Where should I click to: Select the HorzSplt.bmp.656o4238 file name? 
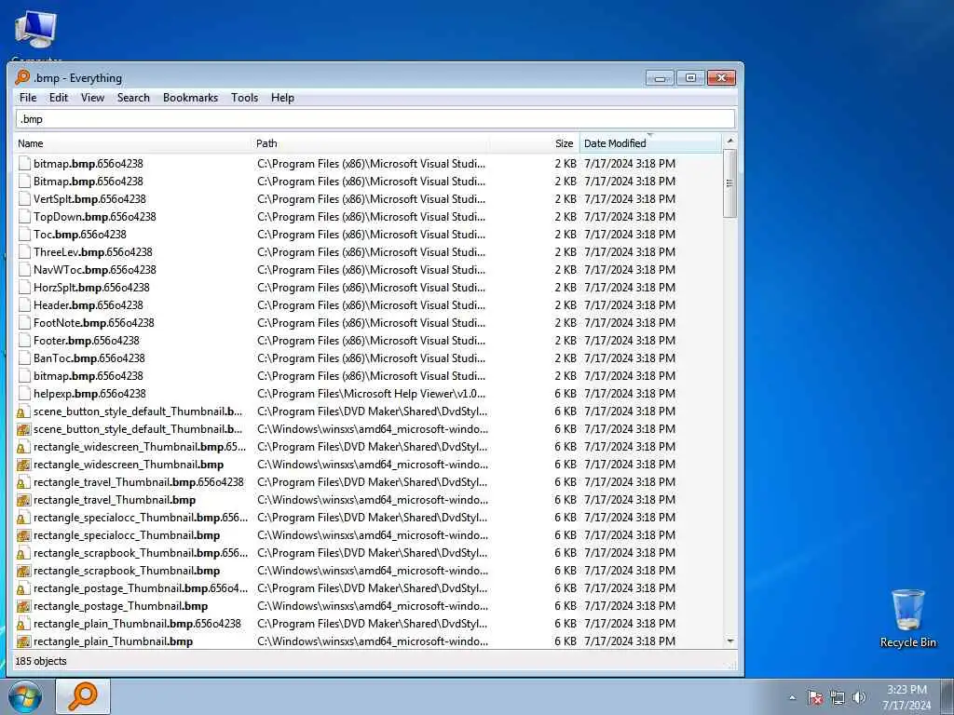click(91, 287)
